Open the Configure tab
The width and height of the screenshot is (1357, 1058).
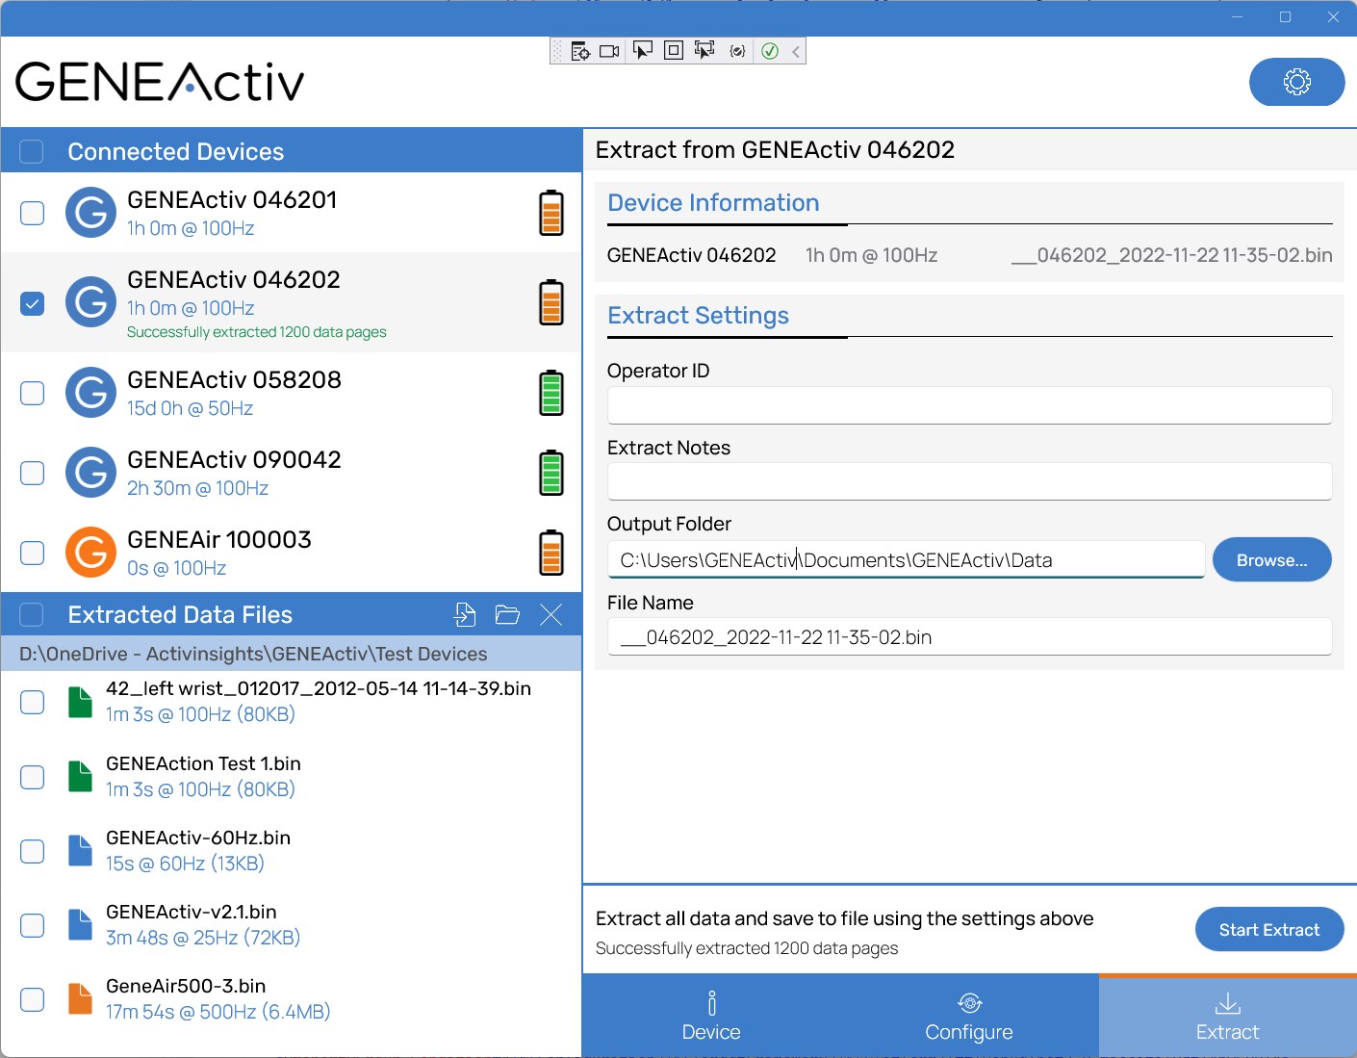click(x=969, y=1016)
